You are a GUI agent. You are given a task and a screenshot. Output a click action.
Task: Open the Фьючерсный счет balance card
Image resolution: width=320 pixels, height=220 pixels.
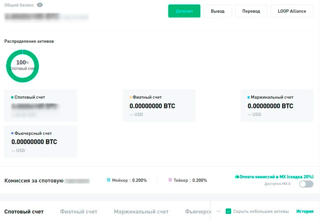point(40,142)
